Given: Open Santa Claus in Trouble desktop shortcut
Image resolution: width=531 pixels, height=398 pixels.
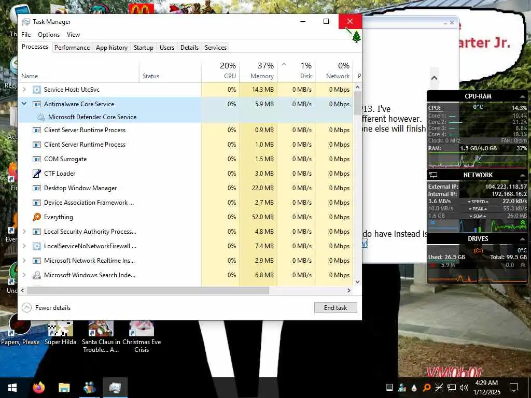Looking at the screenshot, I should (101, 337).
